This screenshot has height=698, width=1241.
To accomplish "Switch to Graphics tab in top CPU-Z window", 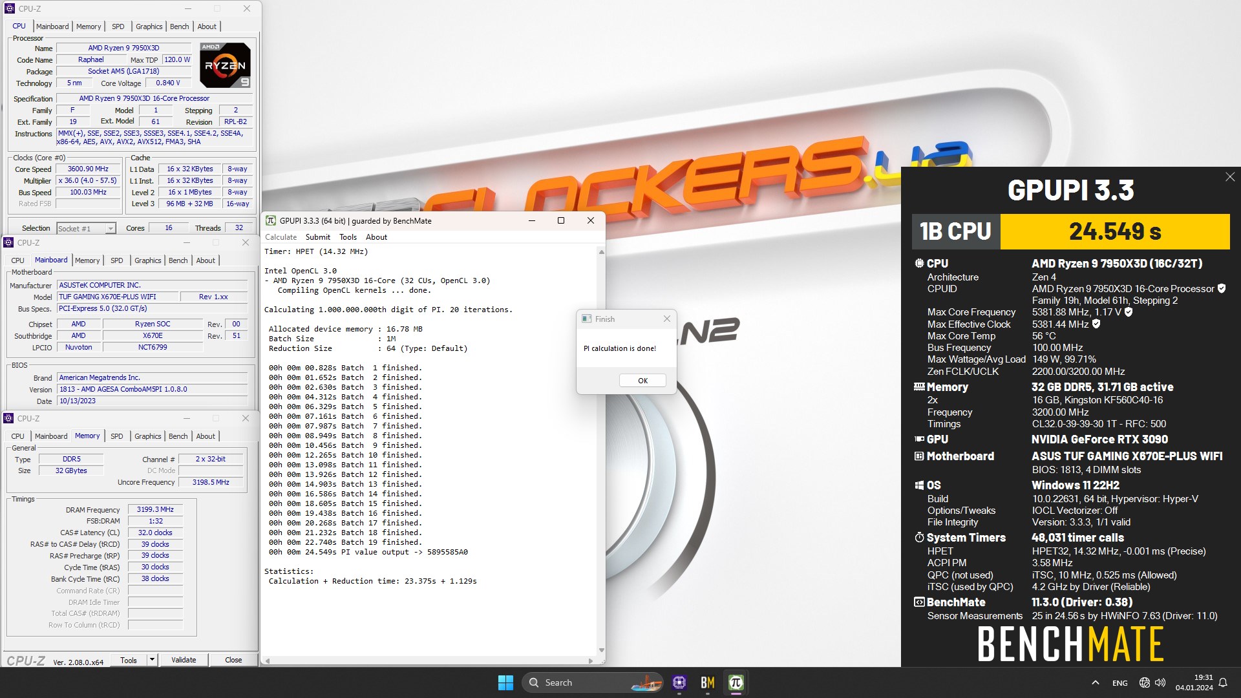I will tap(149, 26).
